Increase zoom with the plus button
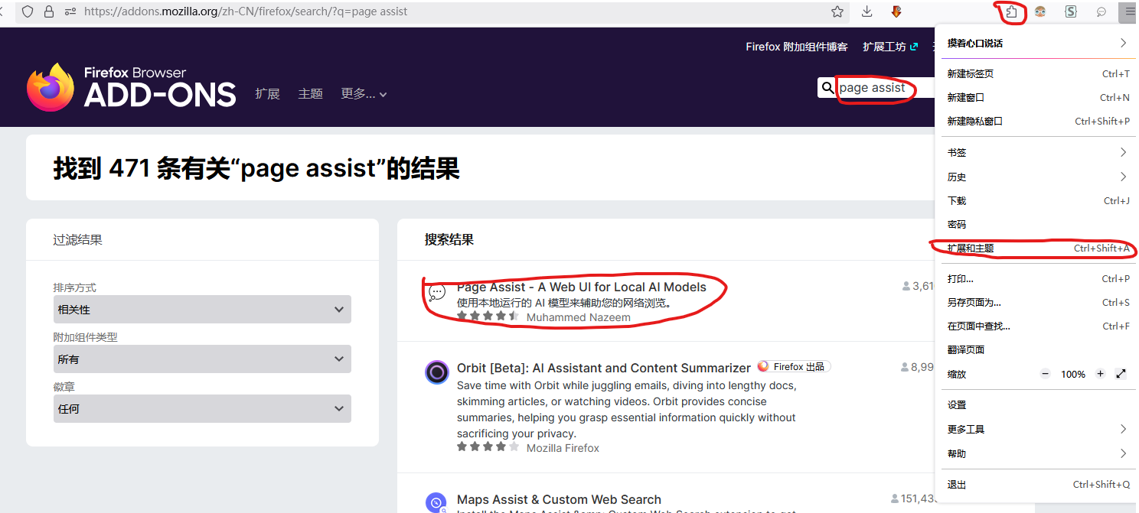 click(x=1100, y=374)
